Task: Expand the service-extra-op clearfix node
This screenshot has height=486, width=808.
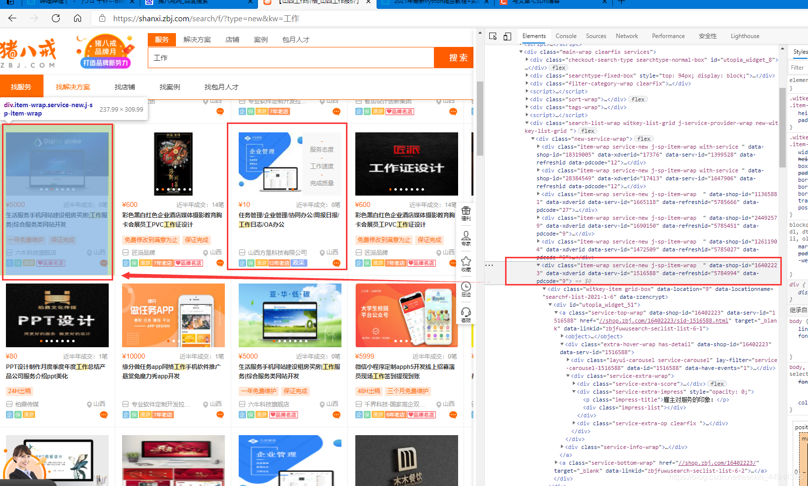Action: coord(574,423)
